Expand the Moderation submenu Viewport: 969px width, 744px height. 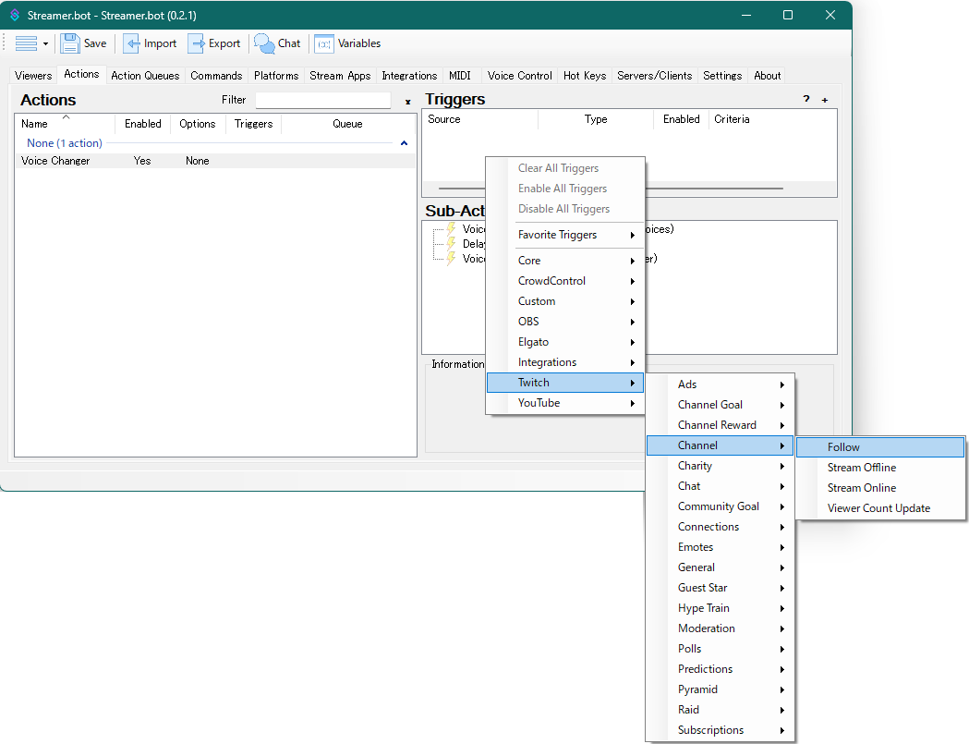[x=720, y=628]
